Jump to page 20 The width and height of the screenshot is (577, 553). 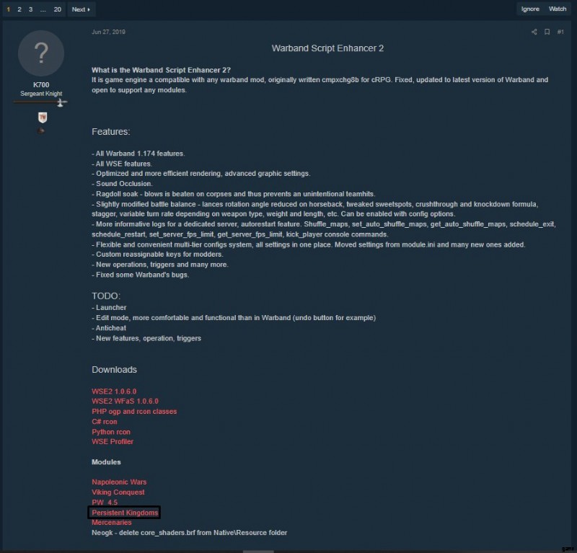coord(58,9)
